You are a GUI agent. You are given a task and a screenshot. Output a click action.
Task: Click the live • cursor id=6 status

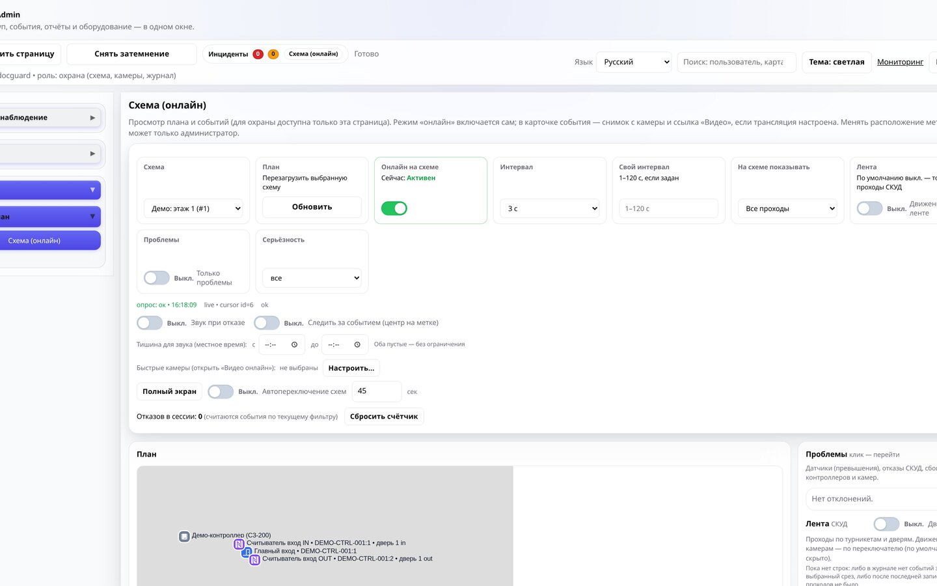229,305
